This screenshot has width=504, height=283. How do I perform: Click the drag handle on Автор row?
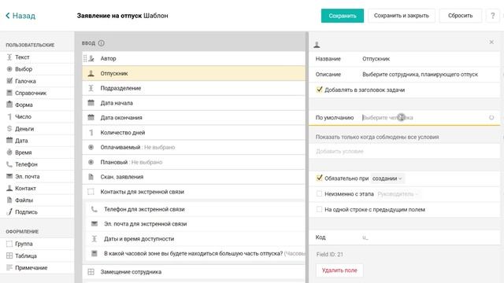(x=85, y=58)
